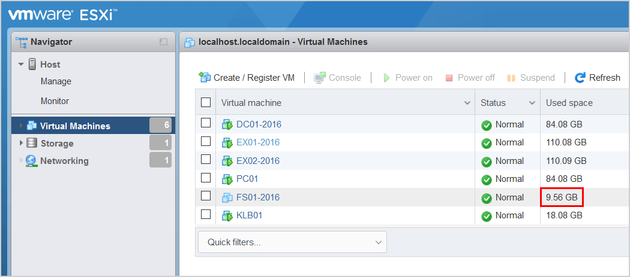Open the FS01-2016 virtual machine link
630x277 pixels.
click(258, 197)
